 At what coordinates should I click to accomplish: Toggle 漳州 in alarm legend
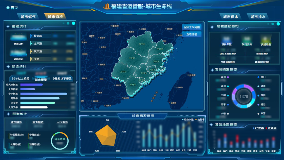pos(225,86)
